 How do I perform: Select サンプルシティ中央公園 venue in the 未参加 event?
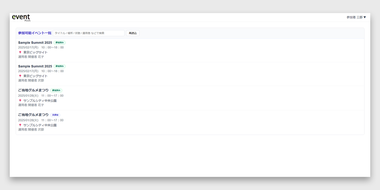pyautogui.click(x=40, y=125)
